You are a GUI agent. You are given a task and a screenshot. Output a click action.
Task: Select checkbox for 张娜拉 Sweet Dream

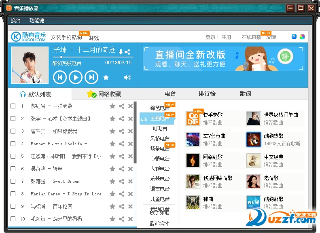(13, 181)
